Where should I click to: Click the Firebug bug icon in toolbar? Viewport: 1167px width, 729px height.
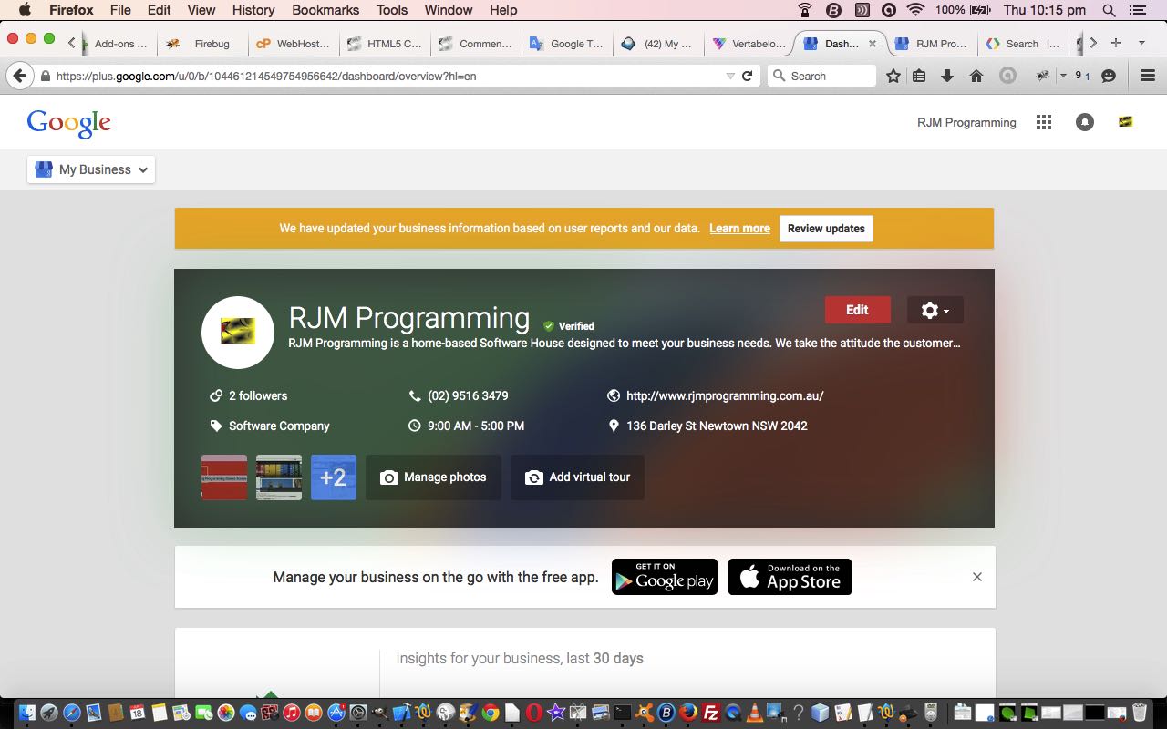[x=1043, y=76]
